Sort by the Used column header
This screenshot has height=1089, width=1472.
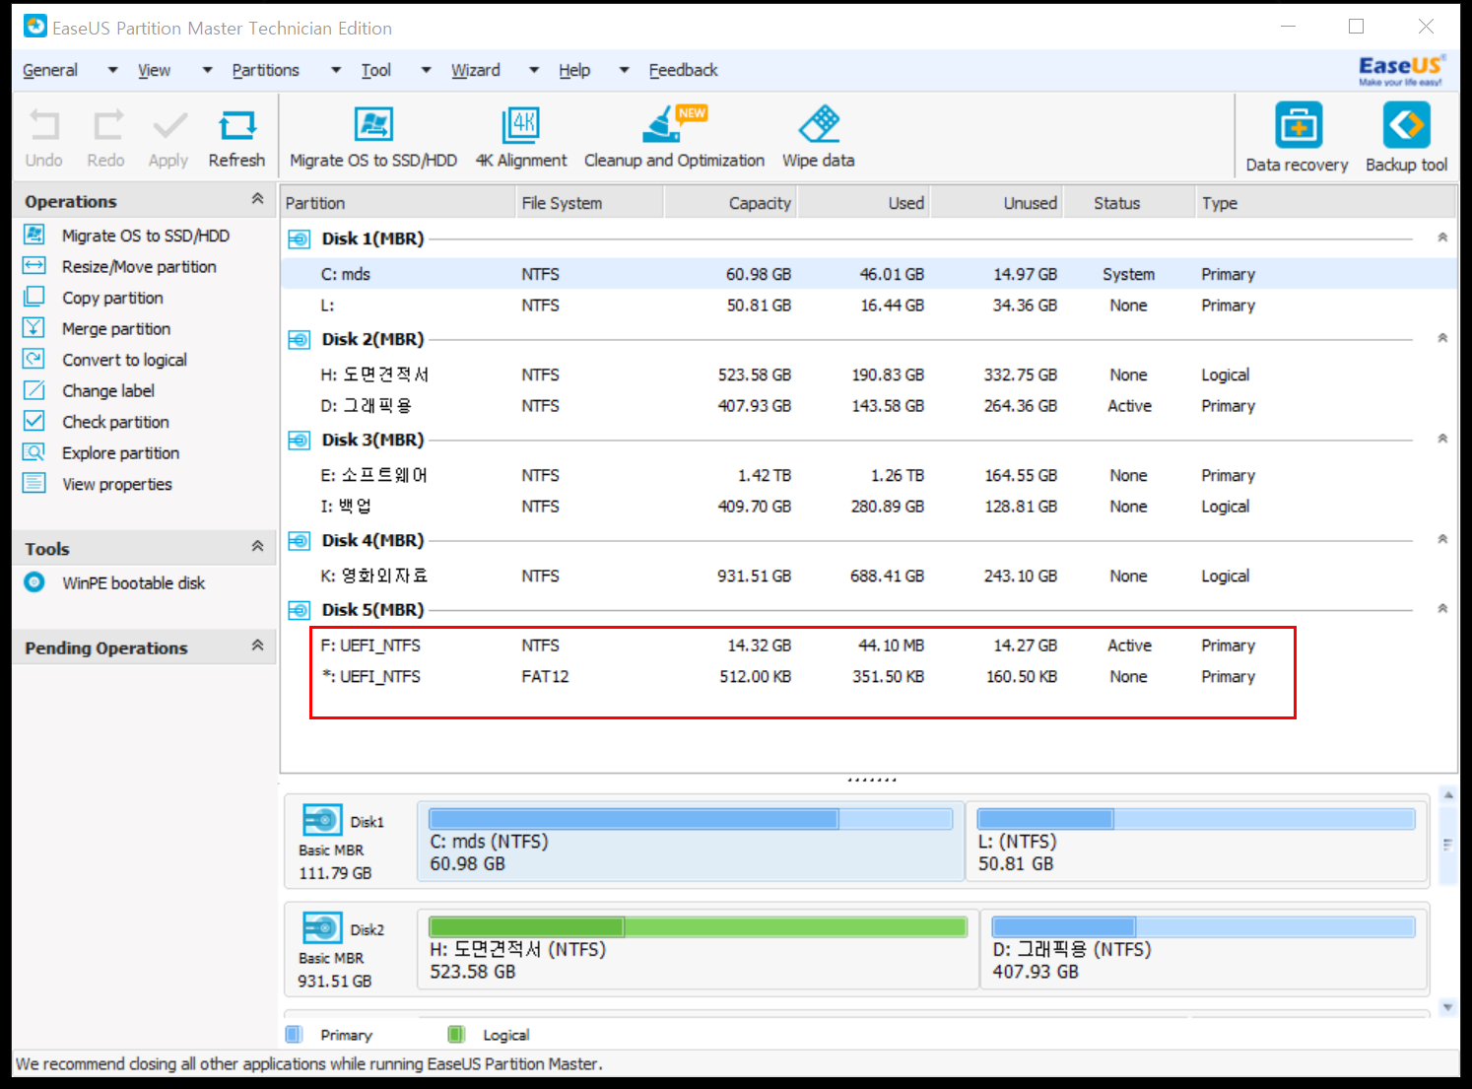pyautogui.click(x=863, y=203)
